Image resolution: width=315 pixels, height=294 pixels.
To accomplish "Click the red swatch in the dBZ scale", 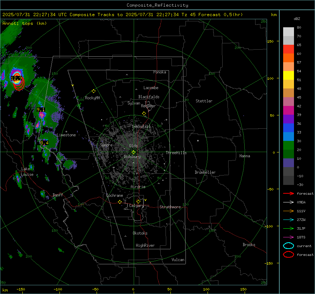I will tap(288, 49).
